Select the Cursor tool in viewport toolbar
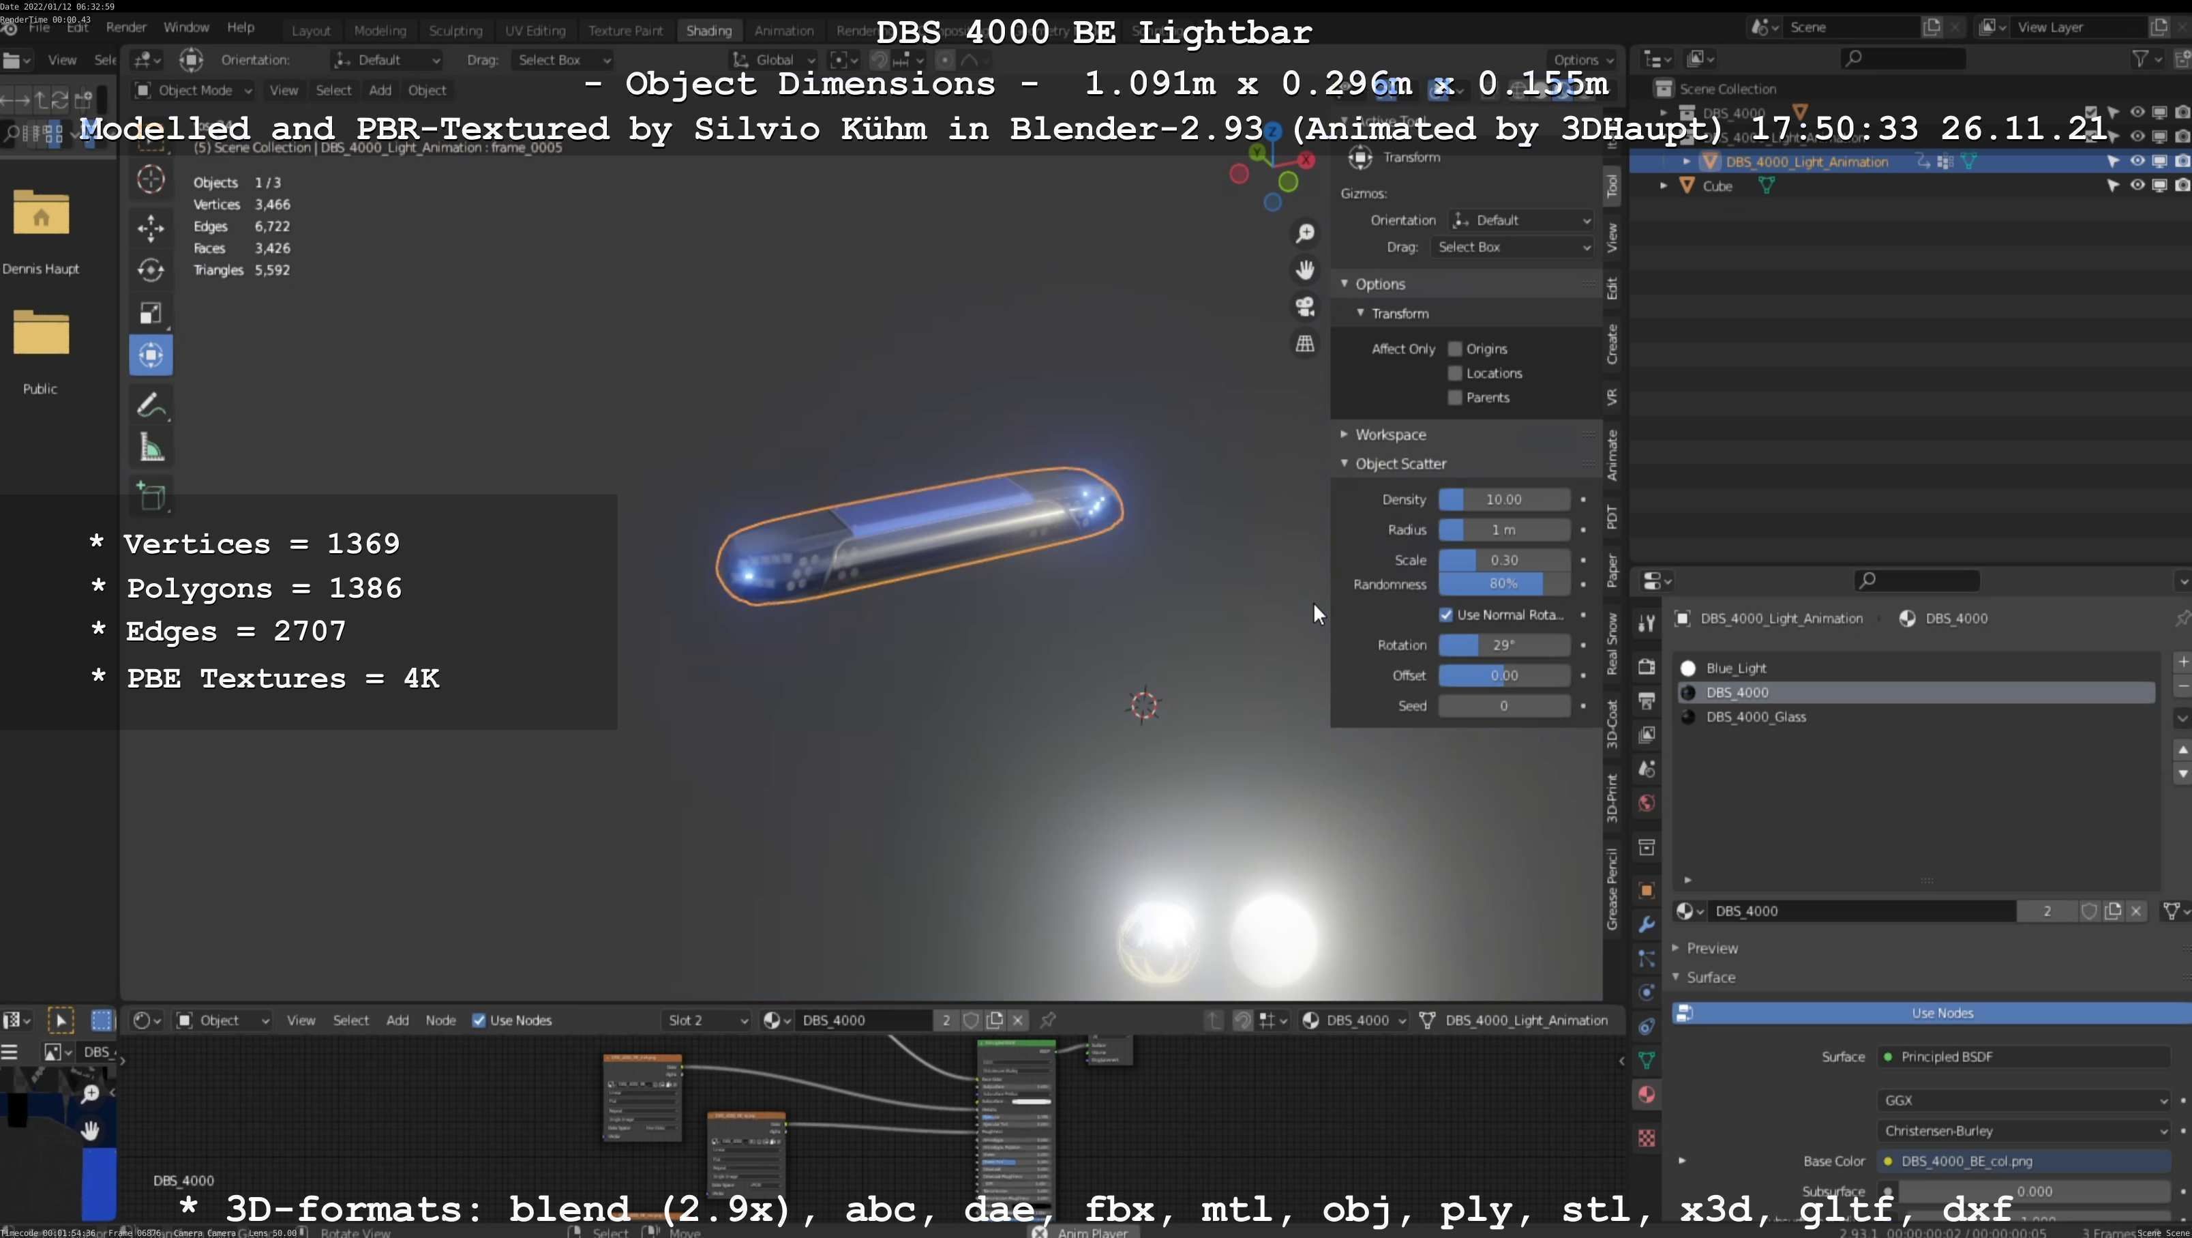This screenshot has height=1238, width=2192. tap(151, 179)
